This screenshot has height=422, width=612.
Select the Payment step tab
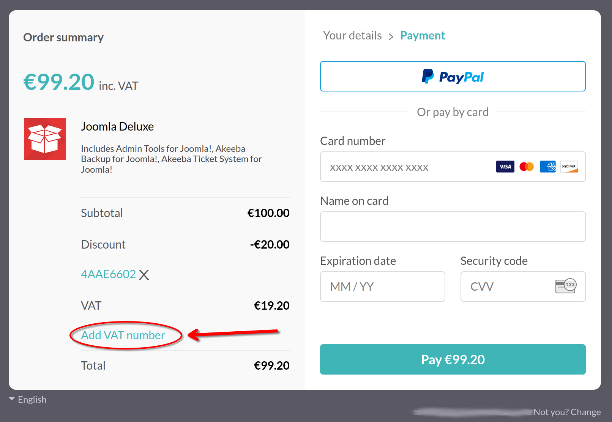(x=423, y=36)
